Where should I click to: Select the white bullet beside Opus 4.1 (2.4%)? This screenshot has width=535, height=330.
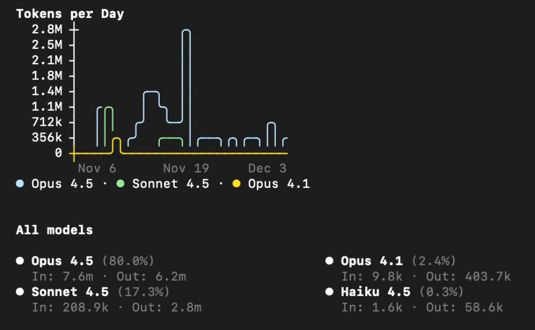click(x=329, y=261)
